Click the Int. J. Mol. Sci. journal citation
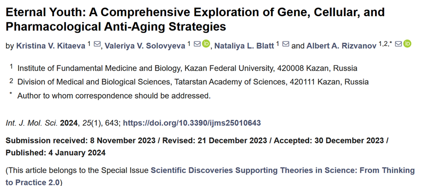 [31, 124]
